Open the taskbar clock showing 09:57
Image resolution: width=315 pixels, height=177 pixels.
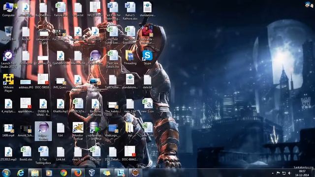pos(302,173)
